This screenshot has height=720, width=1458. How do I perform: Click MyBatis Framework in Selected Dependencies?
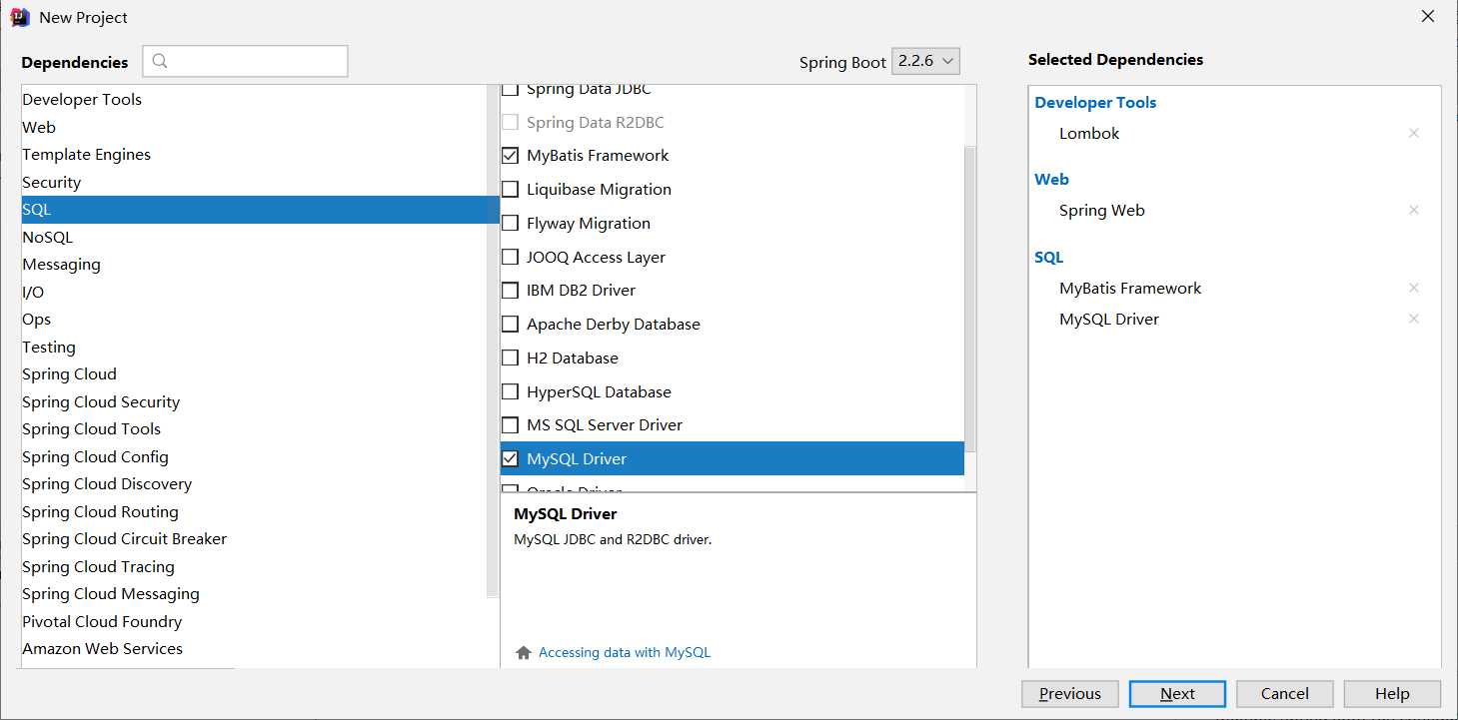[x=1130, y=288]
